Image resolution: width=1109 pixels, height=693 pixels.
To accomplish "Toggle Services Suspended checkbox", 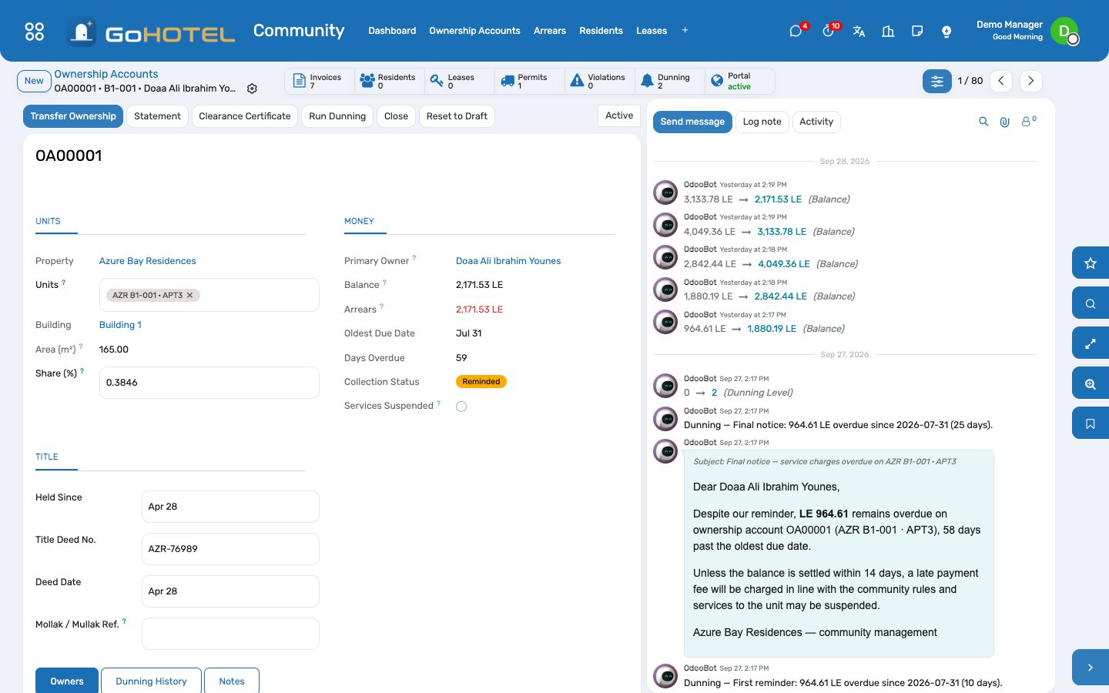I will (x=461, y=407).
